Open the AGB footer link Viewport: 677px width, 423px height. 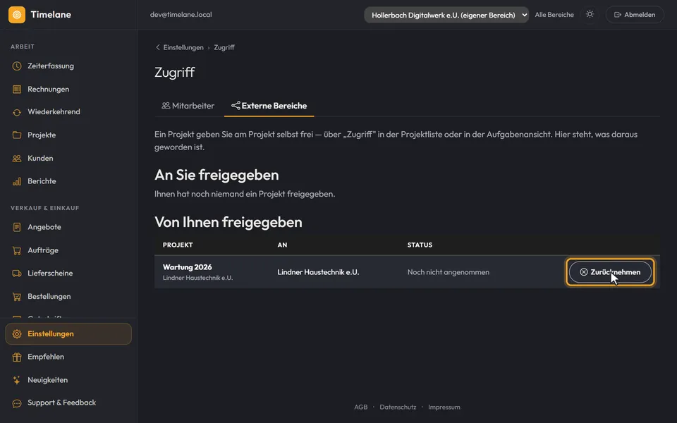click(x=361, y=407)
